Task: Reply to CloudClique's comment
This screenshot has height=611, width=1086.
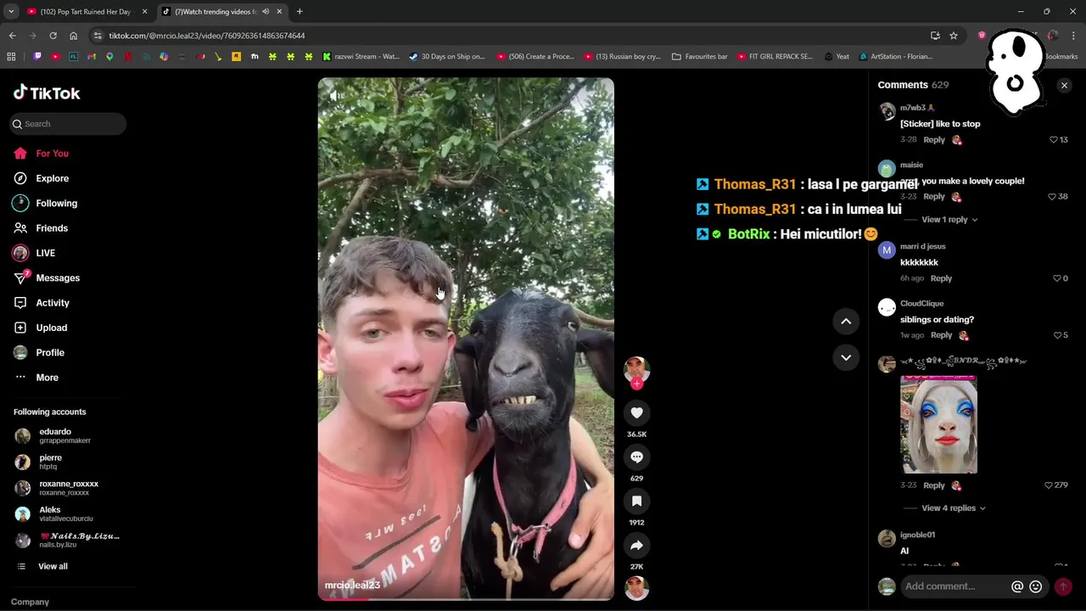Action: point(941,335)
